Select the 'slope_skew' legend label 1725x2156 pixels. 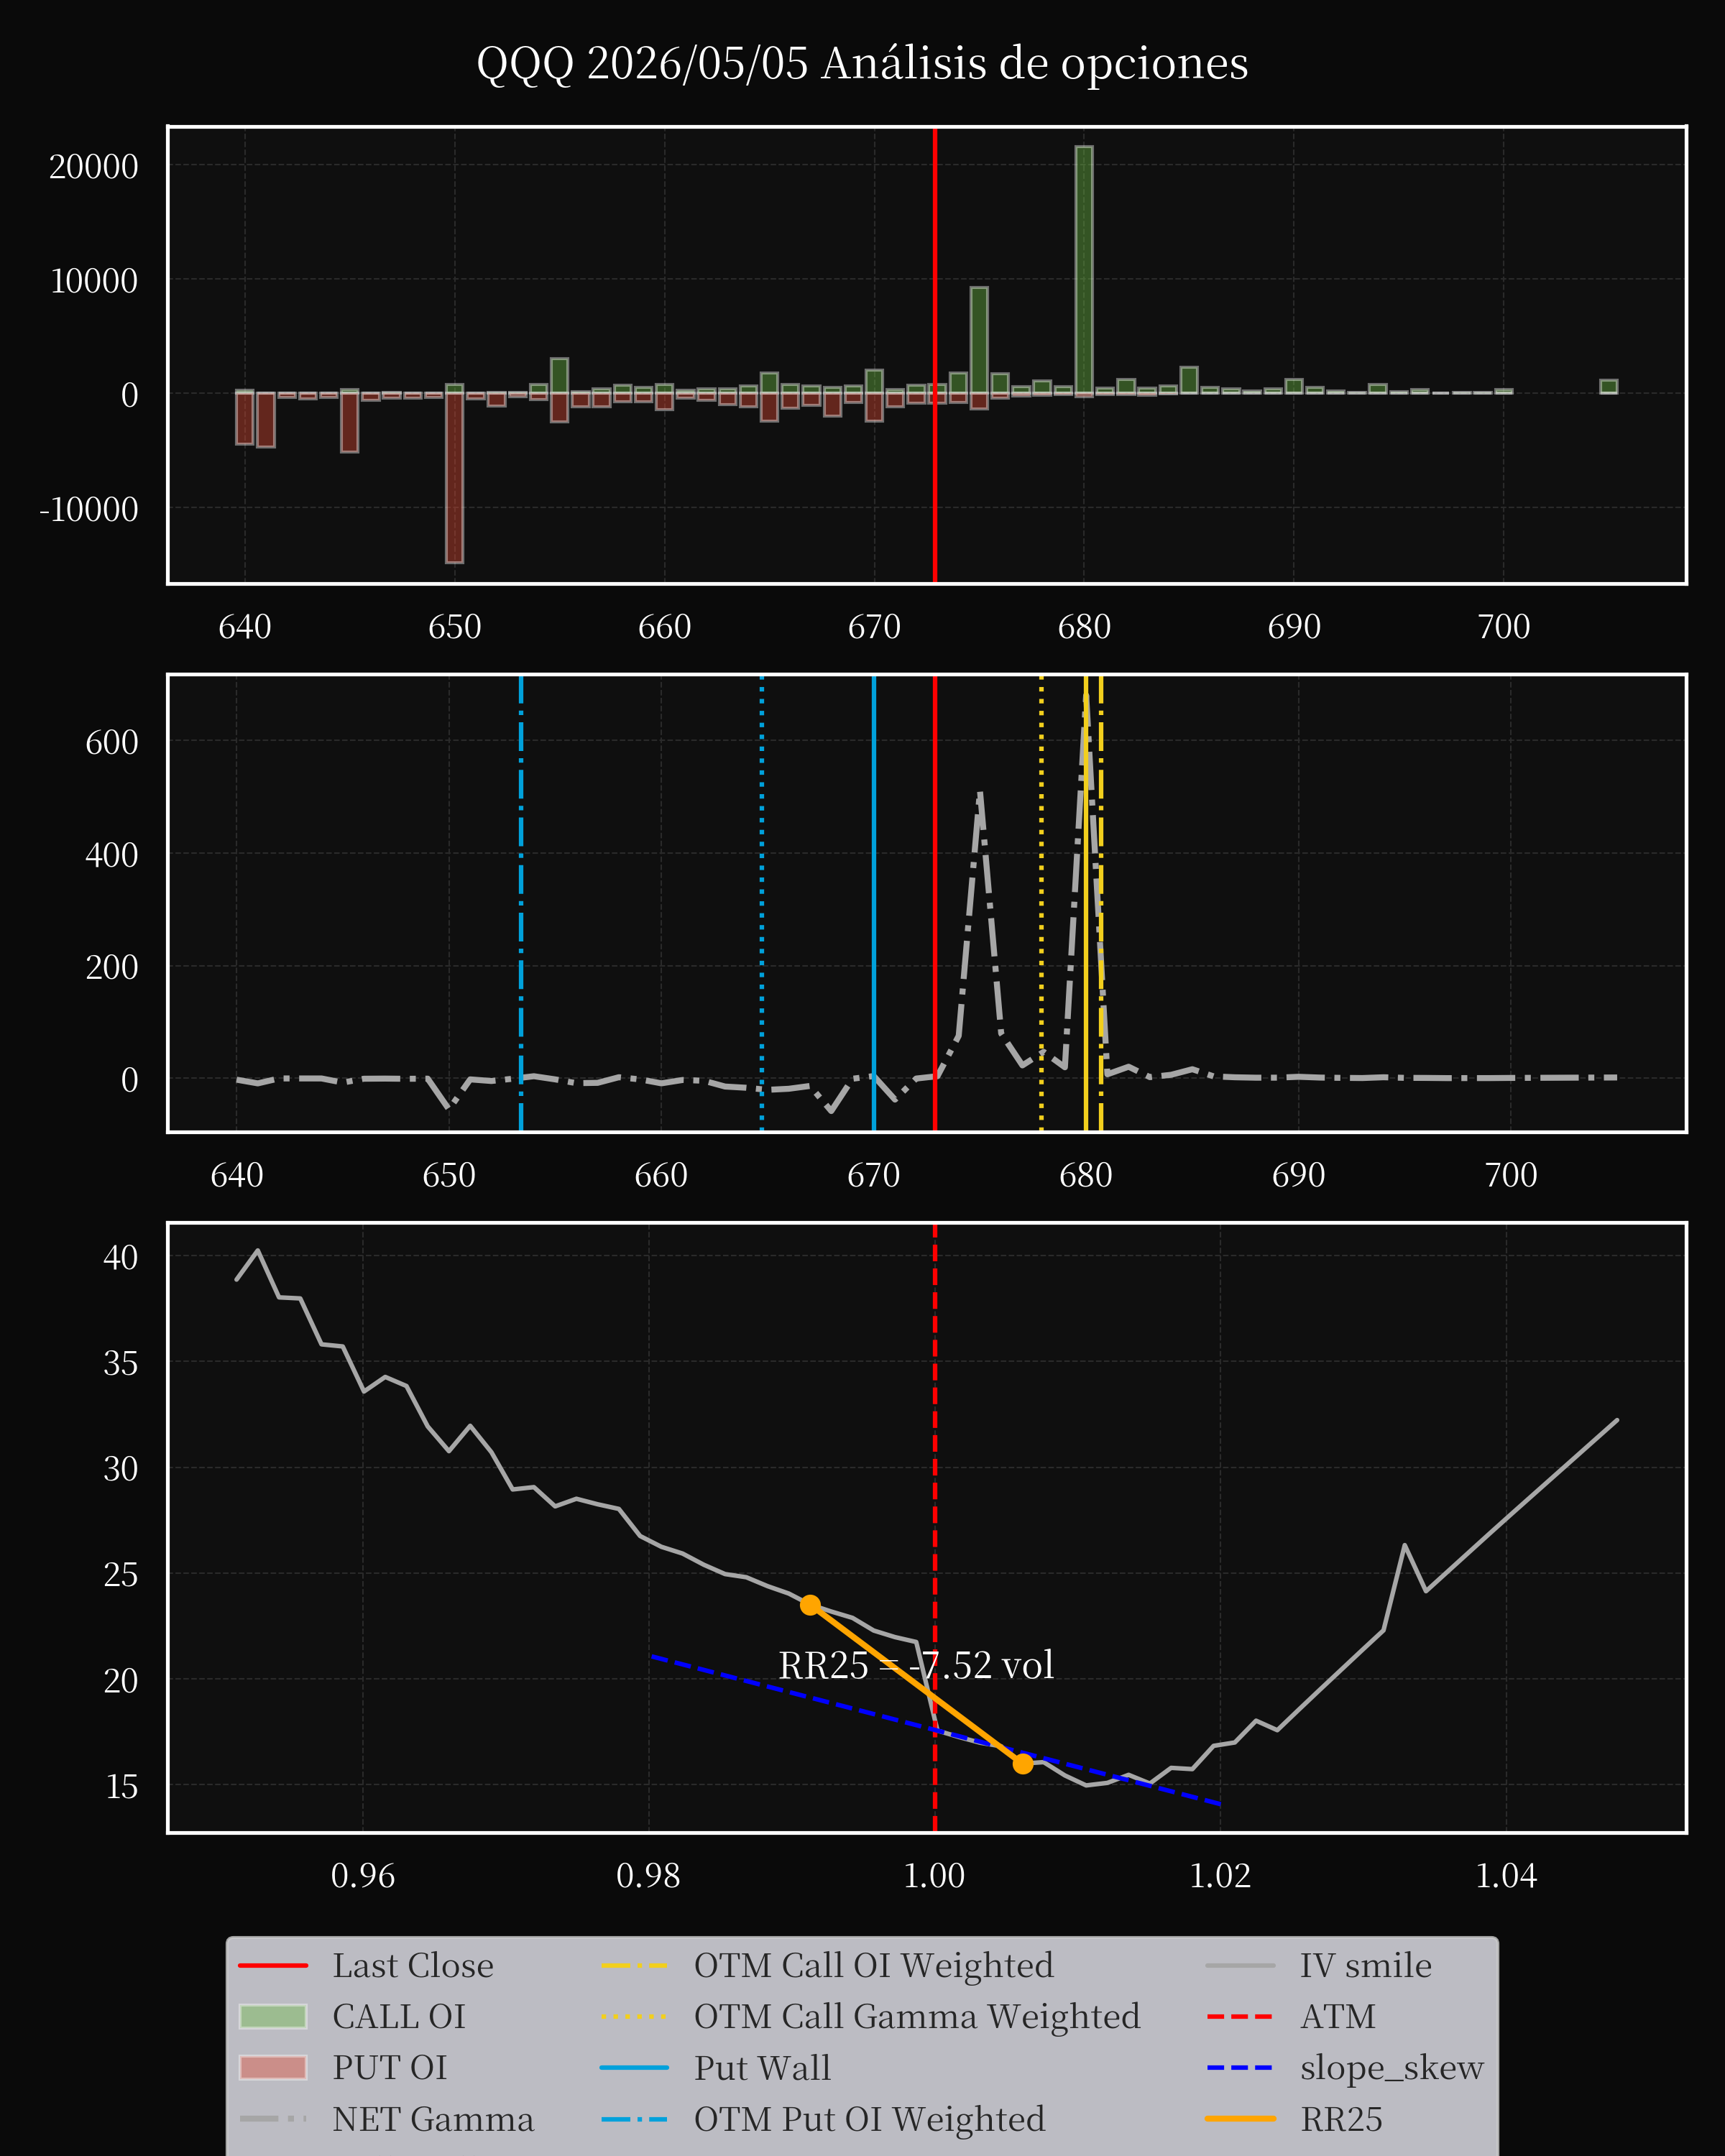pos(1392,2068)
